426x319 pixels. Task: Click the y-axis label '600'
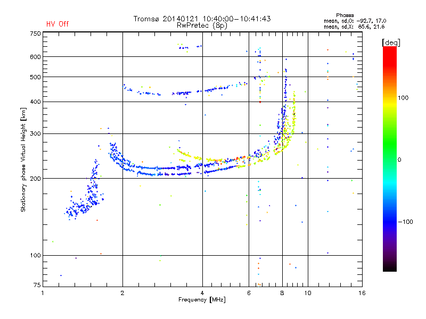pyautogui.click(x=35, y=57)
